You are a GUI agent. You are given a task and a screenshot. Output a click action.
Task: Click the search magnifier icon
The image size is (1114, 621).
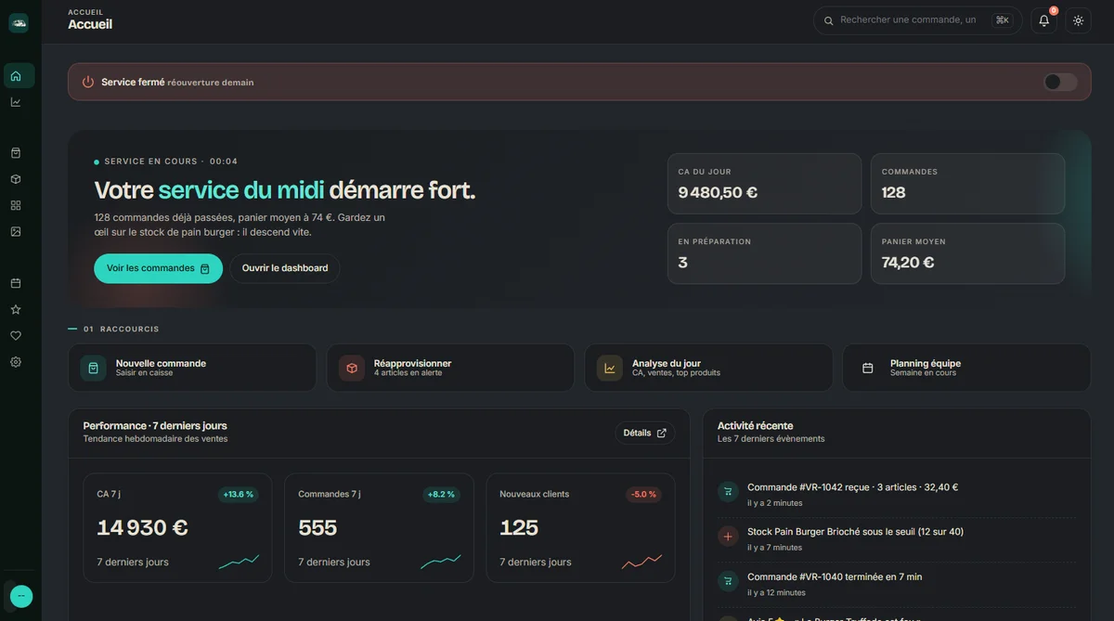pyautogui.click(x=829, y=20)
